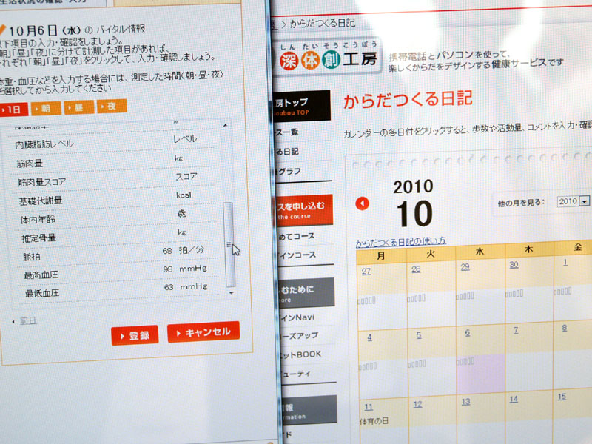The height and width of the screenshot is (444, 592).
Task: Switch to the 朝 morning tab
Action: click(x=45, y=108)
